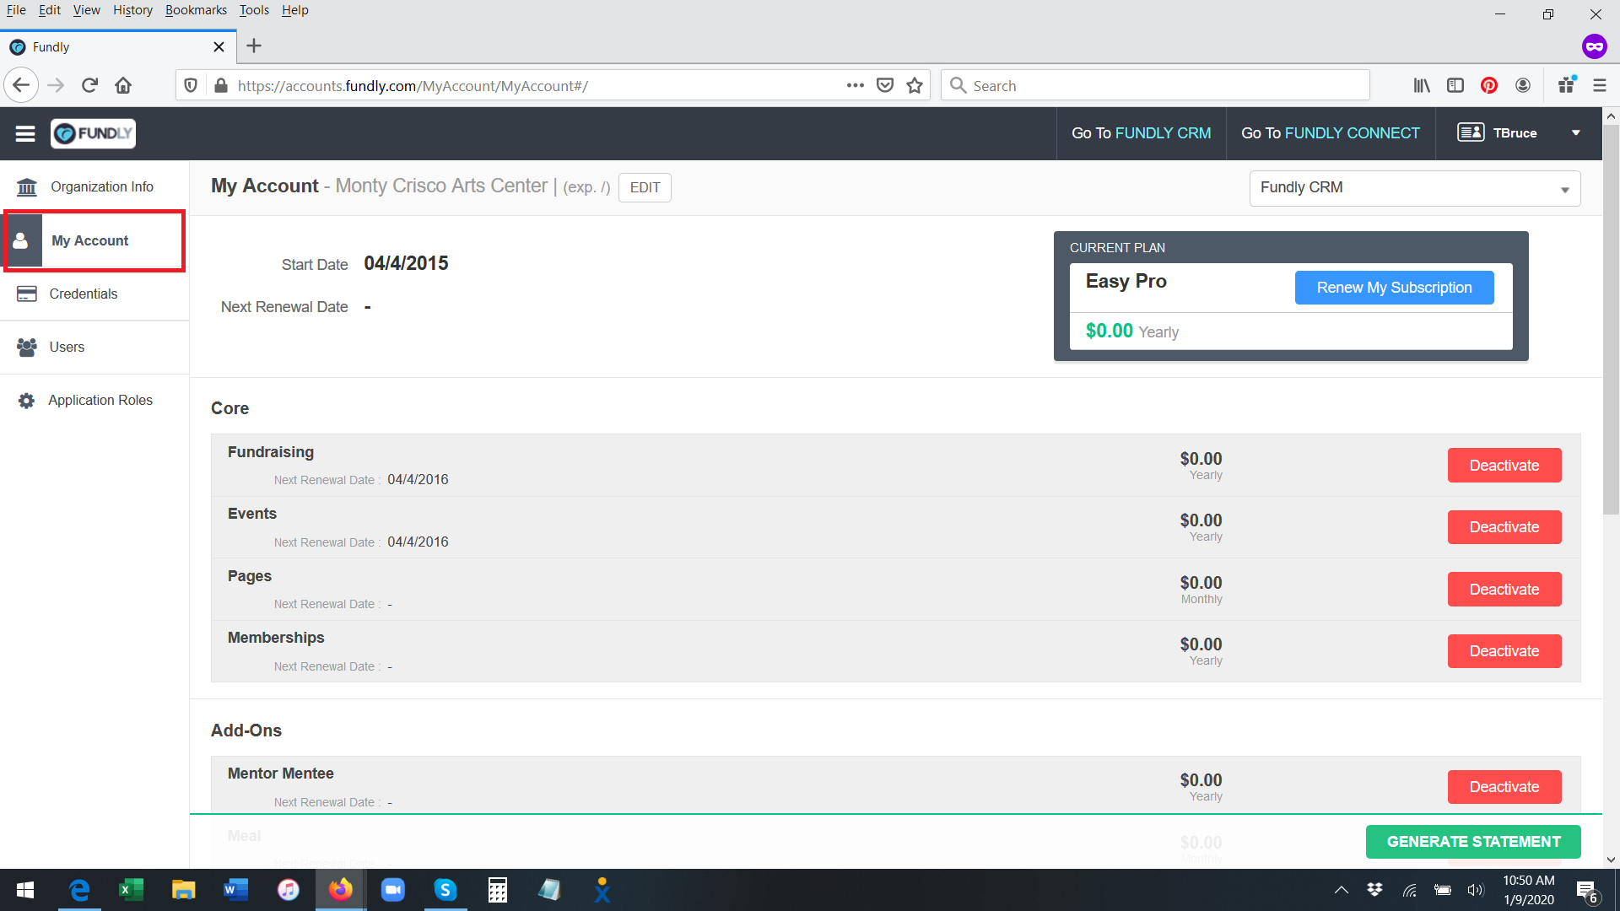Image resolution: width=1620 pixels, height=911 pixels.
Task: Toggle the sidebars view icon
Action: click(x=1455, y=85)
